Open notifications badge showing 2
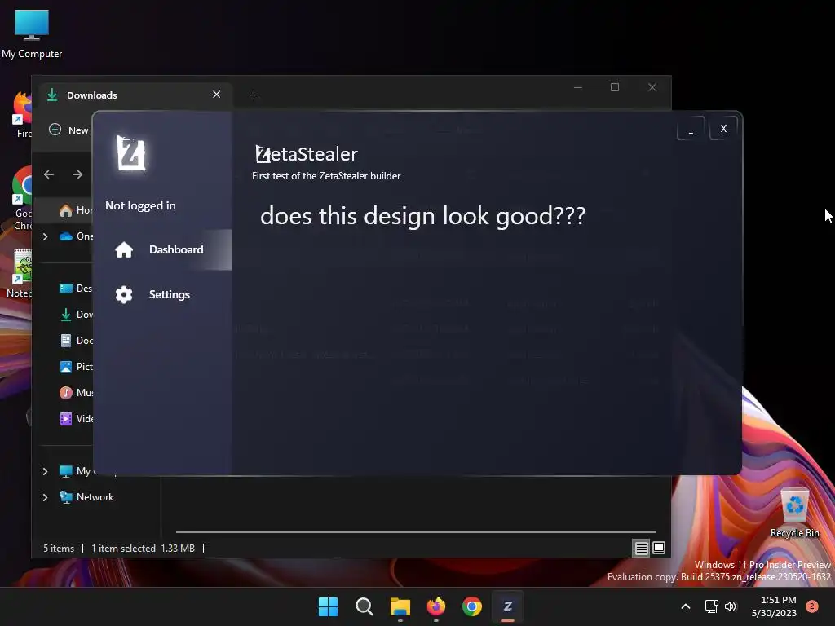 tap(812, 606)
